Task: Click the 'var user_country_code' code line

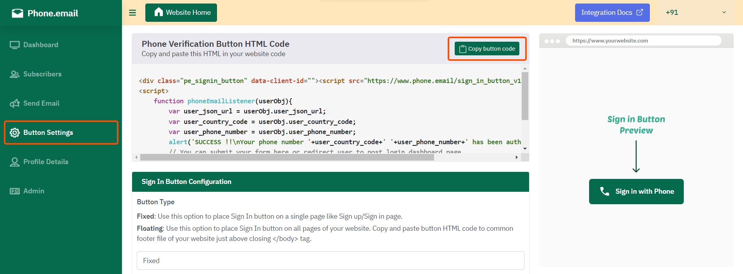Action: 262,122
